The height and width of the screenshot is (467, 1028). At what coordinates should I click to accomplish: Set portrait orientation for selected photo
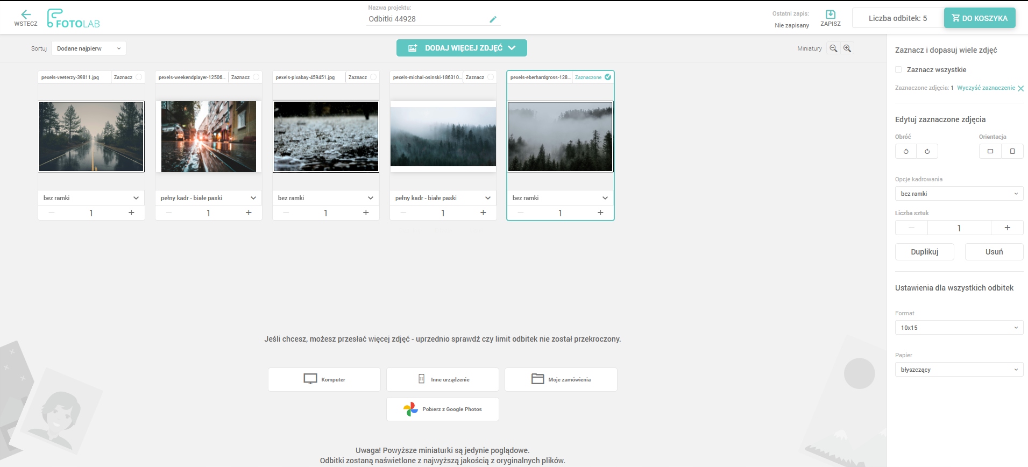pos(1012,151)
